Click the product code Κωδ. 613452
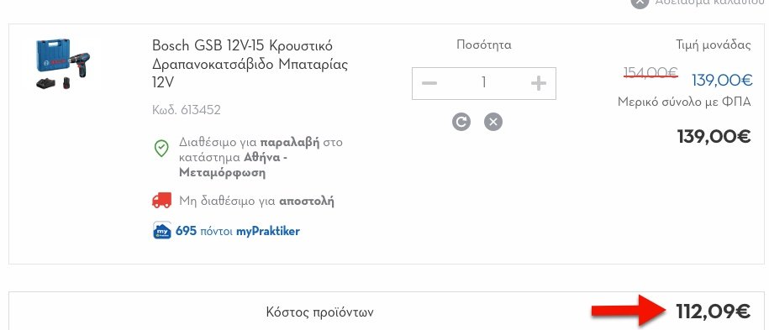Image resolution: width=769 pixels, height=330 pixels. [x=187, y=110]
